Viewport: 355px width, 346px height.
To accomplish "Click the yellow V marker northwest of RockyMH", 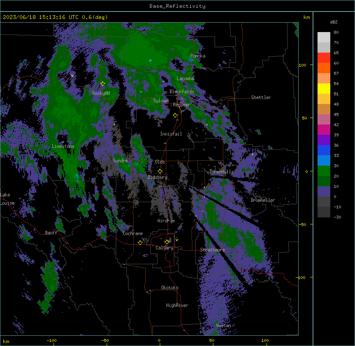I will pos(72,76).
